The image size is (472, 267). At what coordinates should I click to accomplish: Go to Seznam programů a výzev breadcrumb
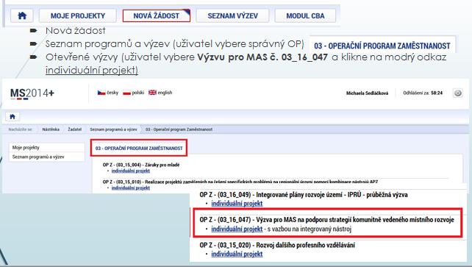113,129
